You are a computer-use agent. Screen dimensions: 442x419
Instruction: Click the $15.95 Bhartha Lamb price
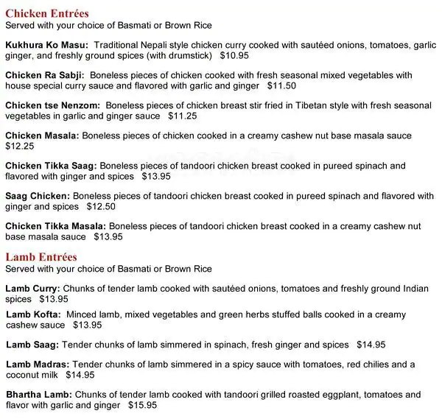[142, 405]
